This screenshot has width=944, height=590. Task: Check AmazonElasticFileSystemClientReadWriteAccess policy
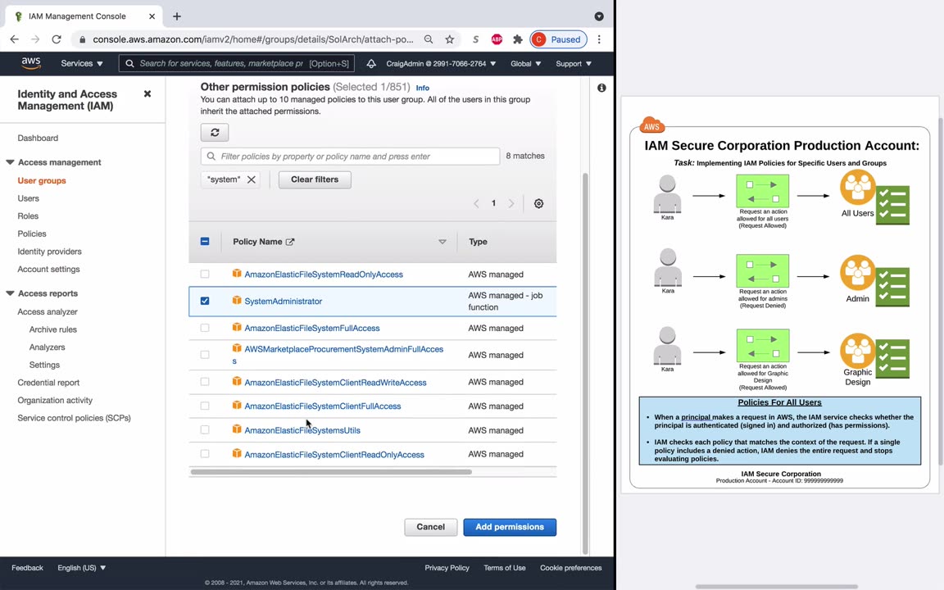pyautogui.click(x=205, y=382)
